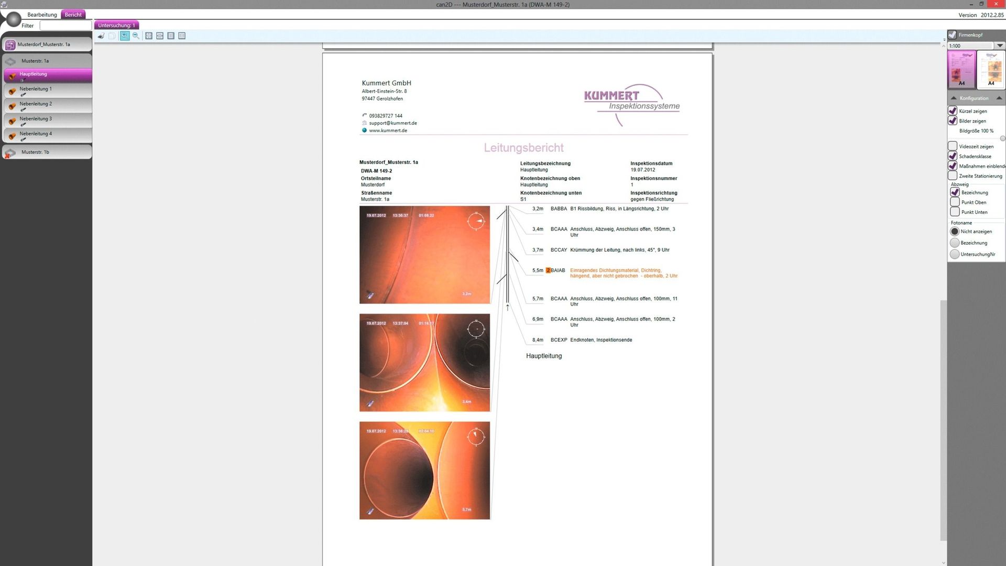Viewport: 1006px width, 566px height.
Task: Select the first page layout view icon
Action: click(x=149, y=36)
